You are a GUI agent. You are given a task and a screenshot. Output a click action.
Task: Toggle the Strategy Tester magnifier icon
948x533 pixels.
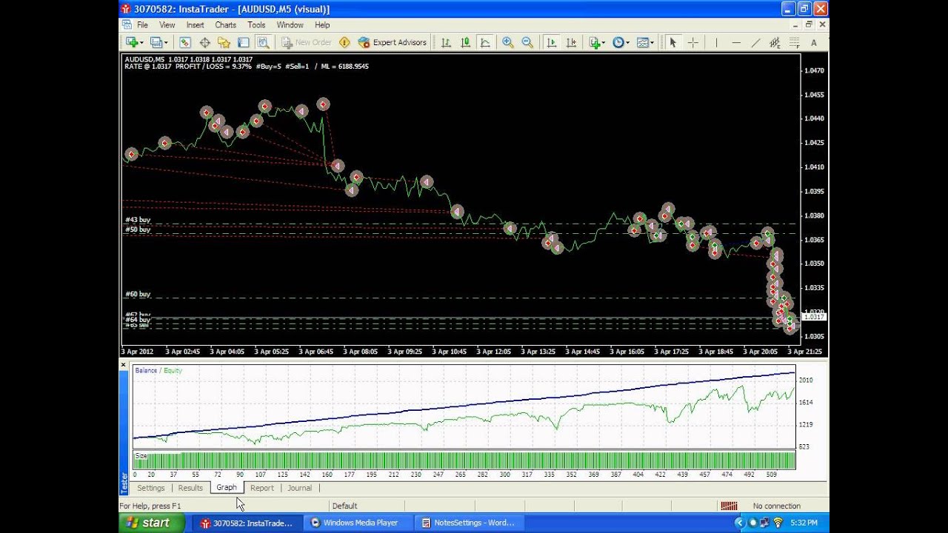262,43
